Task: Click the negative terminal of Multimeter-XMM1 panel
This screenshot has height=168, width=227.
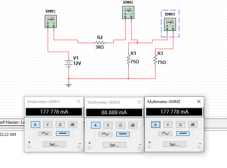Action: tap(79, 147)
